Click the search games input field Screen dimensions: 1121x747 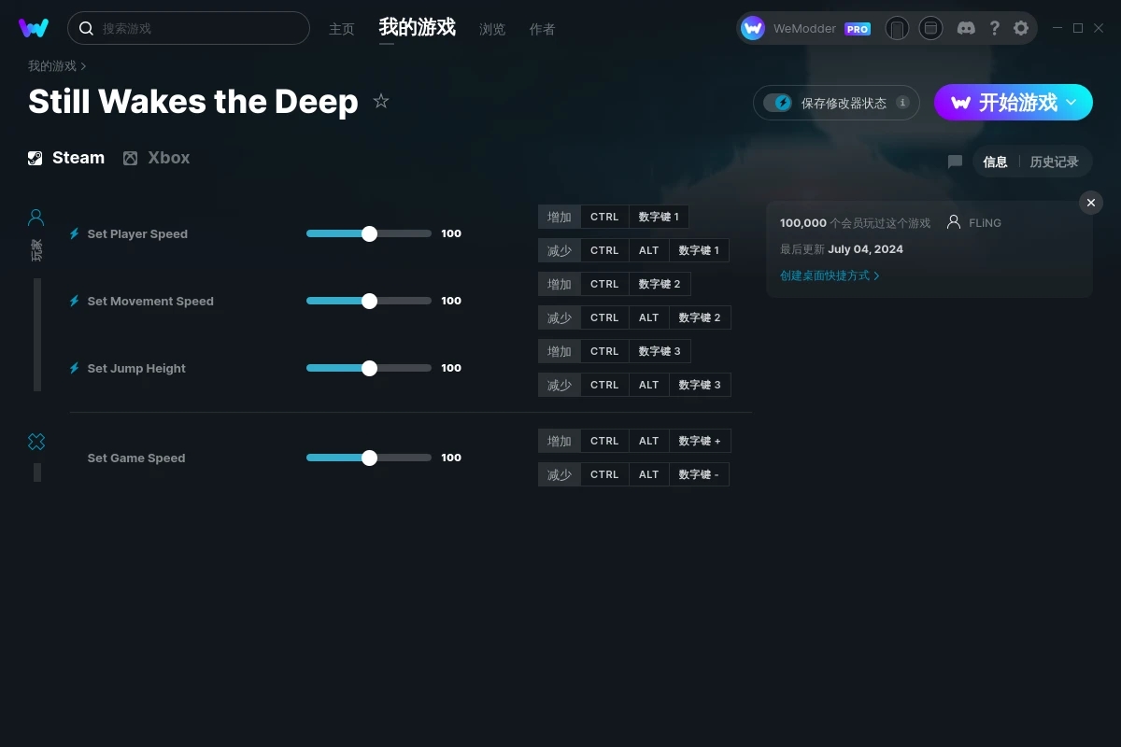click(x=189, y=28)
